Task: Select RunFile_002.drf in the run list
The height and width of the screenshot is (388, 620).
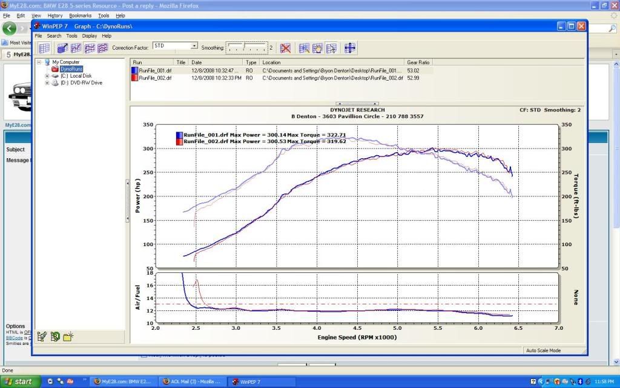Action: [156, 78]
